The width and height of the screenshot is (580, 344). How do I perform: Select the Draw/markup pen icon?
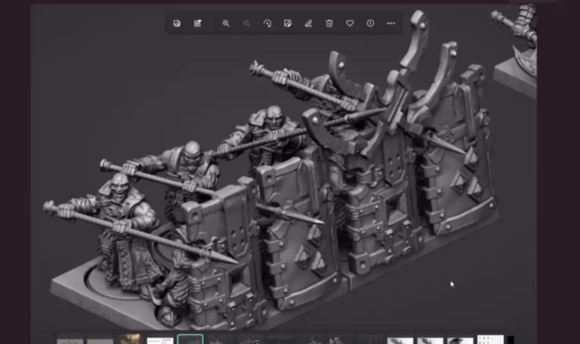pyautogui.click(x=308, y=24)
